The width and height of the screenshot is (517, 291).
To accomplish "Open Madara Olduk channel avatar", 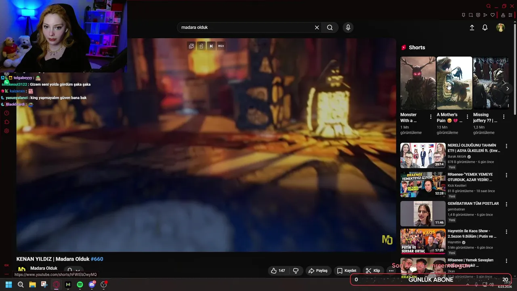I will (22, 270).
